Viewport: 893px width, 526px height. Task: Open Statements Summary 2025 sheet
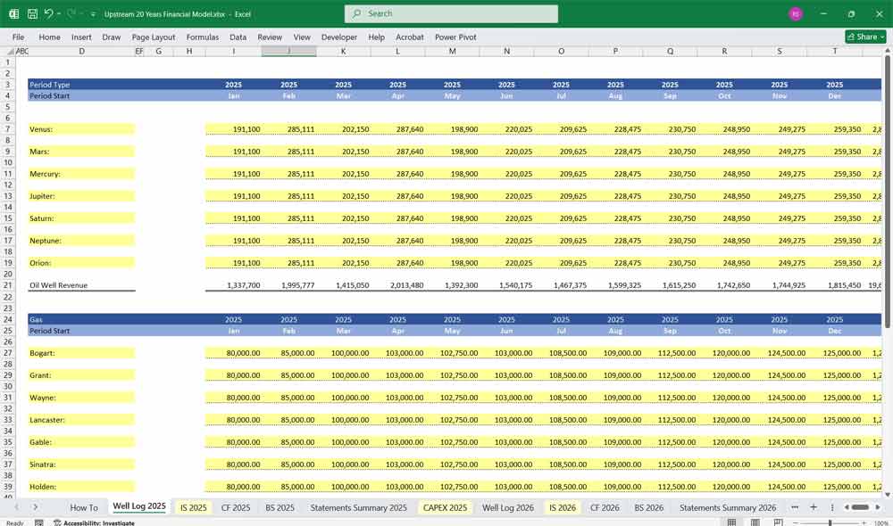tap(358, 507)
